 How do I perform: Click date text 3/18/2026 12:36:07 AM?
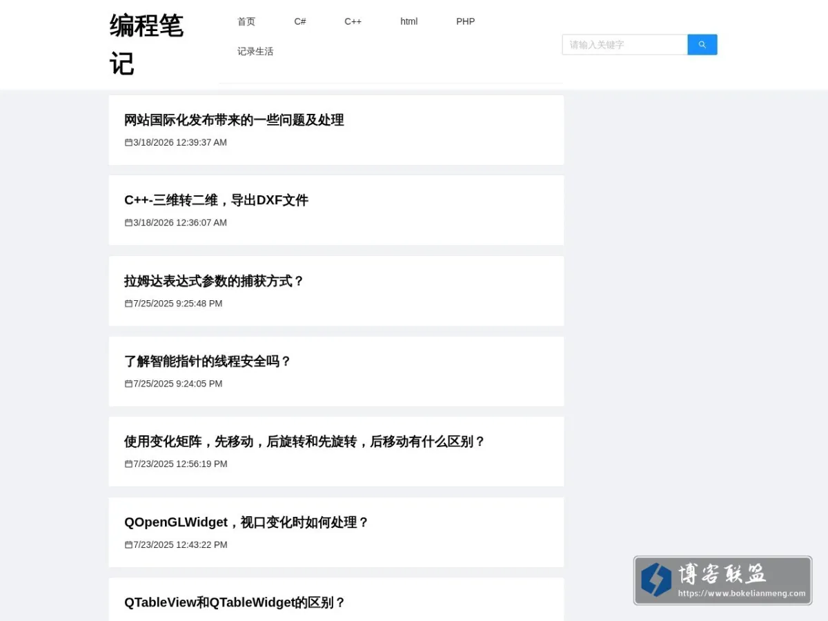tap(180, 222)
